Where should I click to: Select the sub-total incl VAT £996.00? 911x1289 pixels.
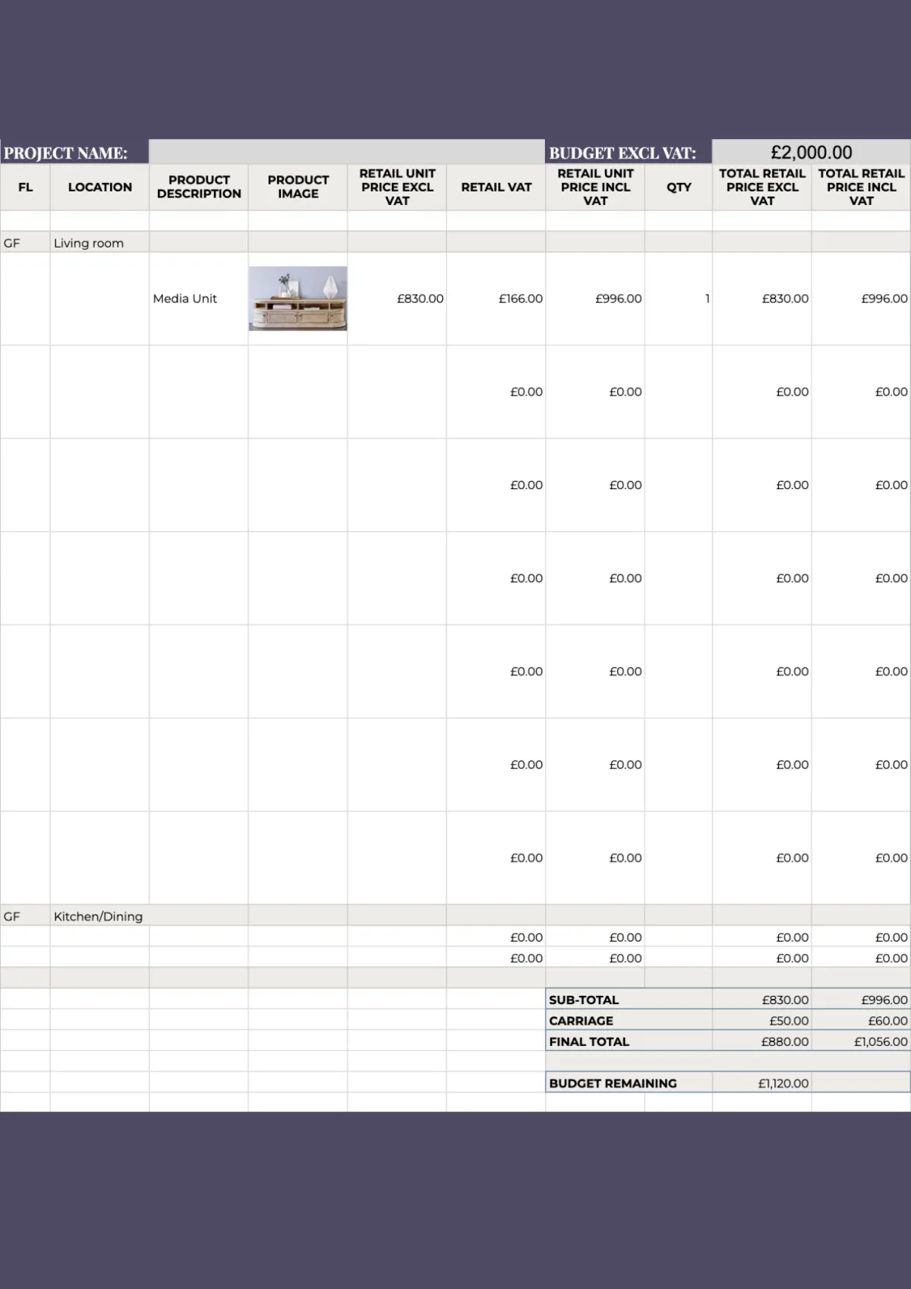(861, 1000)
